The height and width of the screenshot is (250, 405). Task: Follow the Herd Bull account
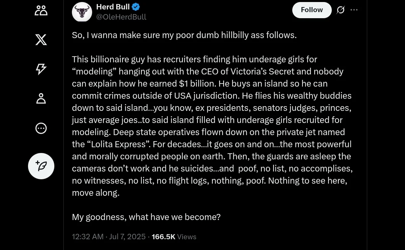pos(312,10)
